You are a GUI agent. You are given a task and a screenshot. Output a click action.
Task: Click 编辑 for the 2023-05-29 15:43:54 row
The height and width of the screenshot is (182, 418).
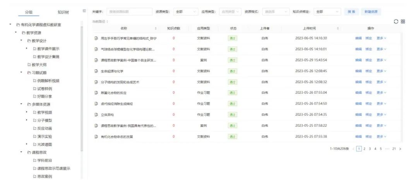click(x=358, y=60)
